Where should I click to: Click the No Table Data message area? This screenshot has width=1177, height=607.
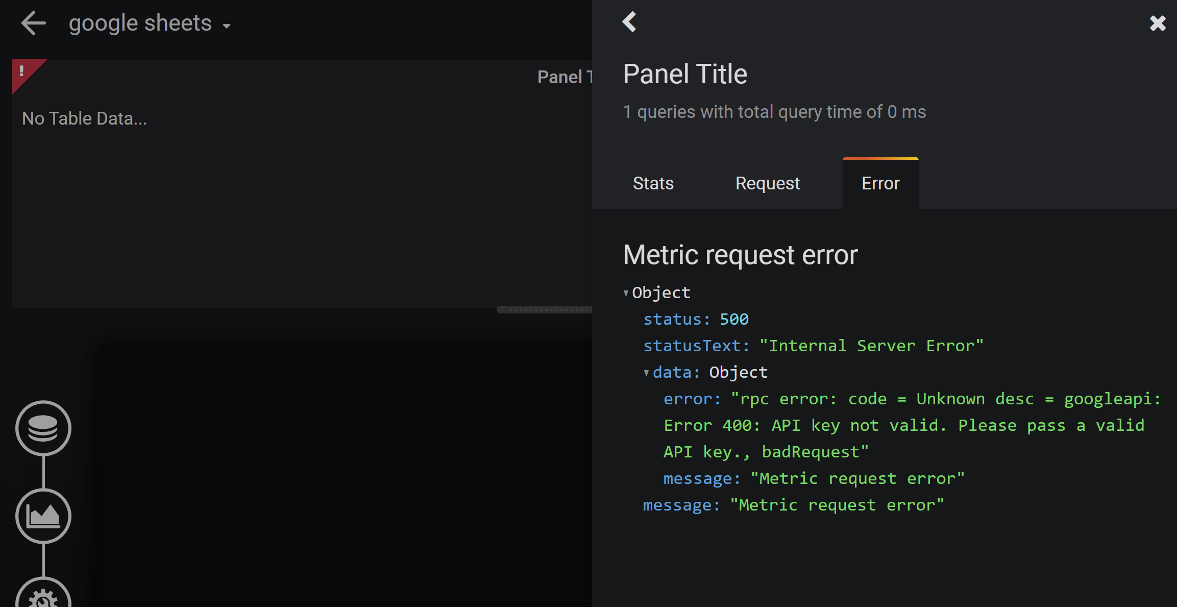point(84,118)
